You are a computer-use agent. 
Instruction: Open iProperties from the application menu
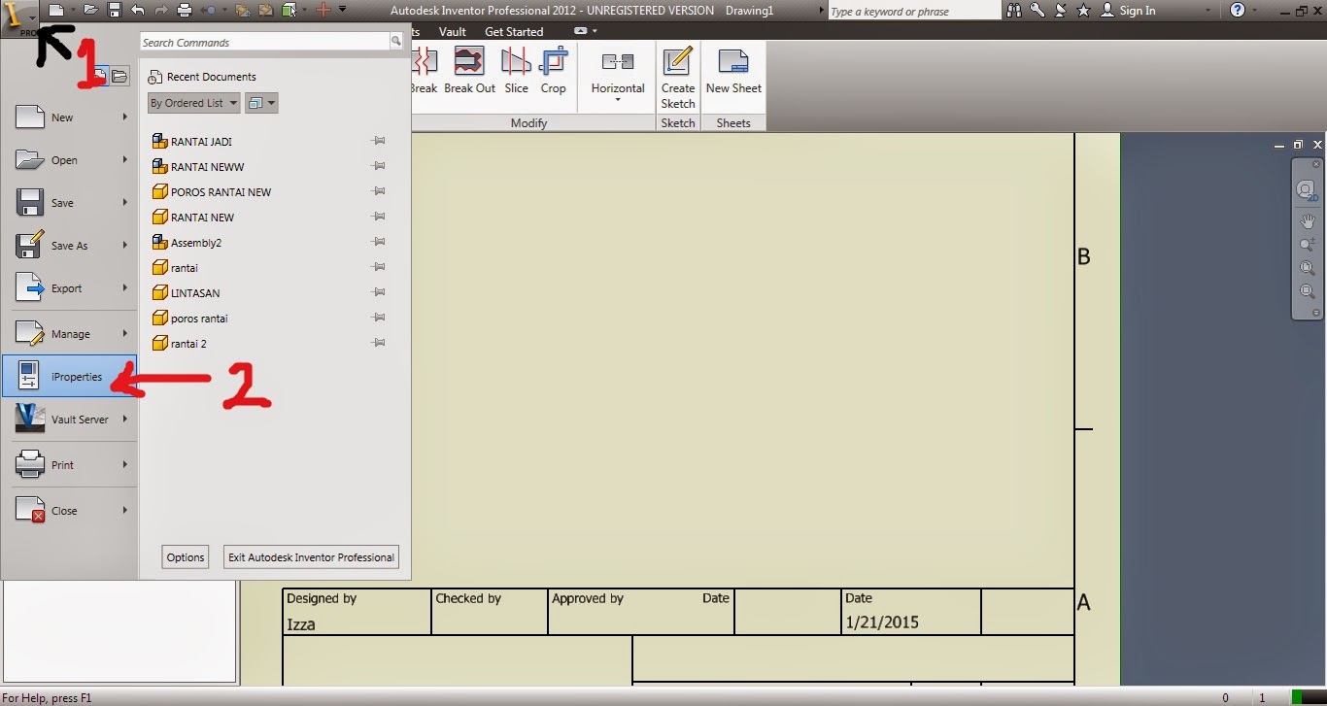coord(69,377)
